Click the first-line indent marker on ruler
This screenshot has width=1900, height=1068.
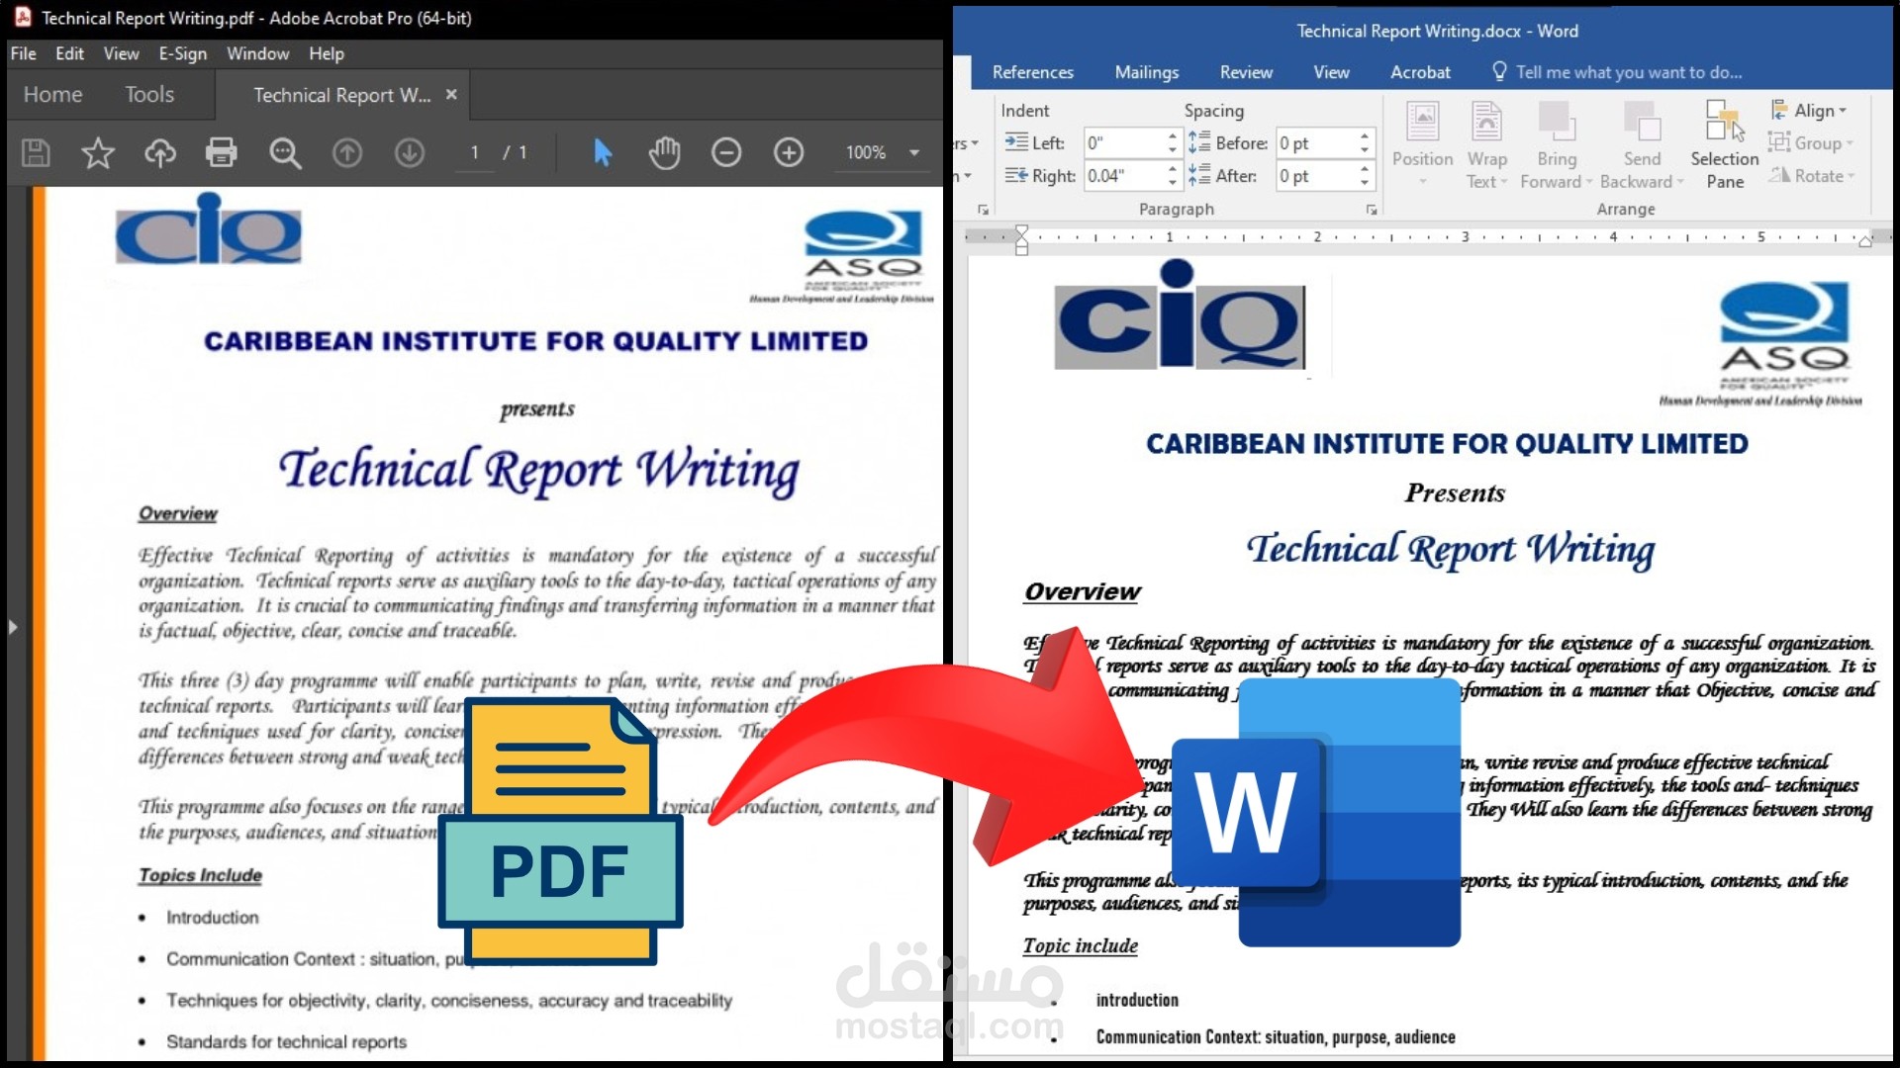point(1021,229)
